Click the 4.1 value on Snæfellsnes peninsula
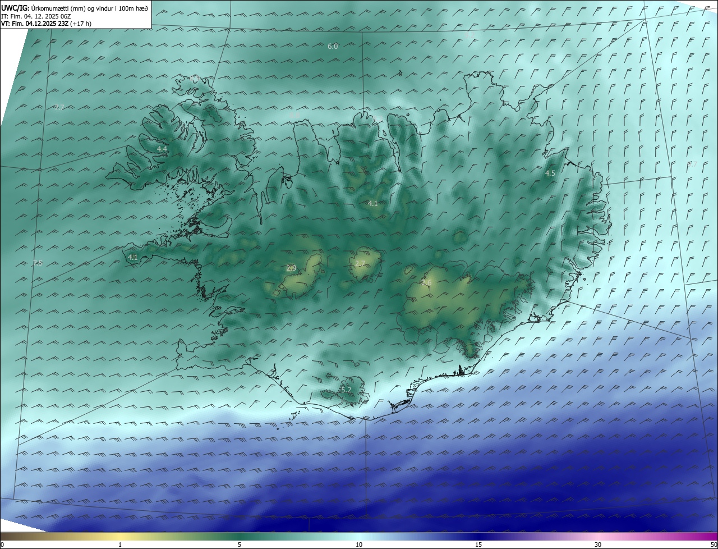This screenshot has width=718, height=549. point(133,257)
